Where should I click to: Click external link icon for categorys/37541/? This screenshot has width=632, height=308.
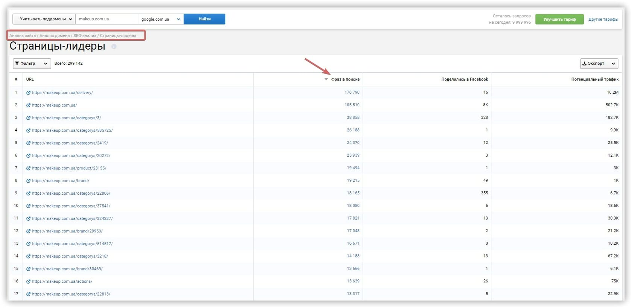pyautogui.click(x=28, y=206)
